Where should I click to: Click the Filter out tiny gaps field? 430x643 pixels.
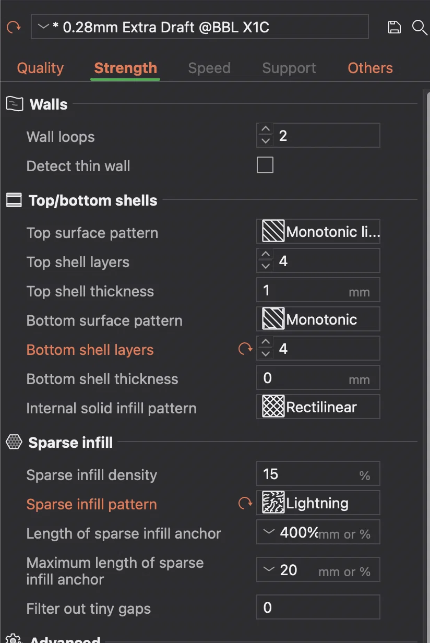318,608
